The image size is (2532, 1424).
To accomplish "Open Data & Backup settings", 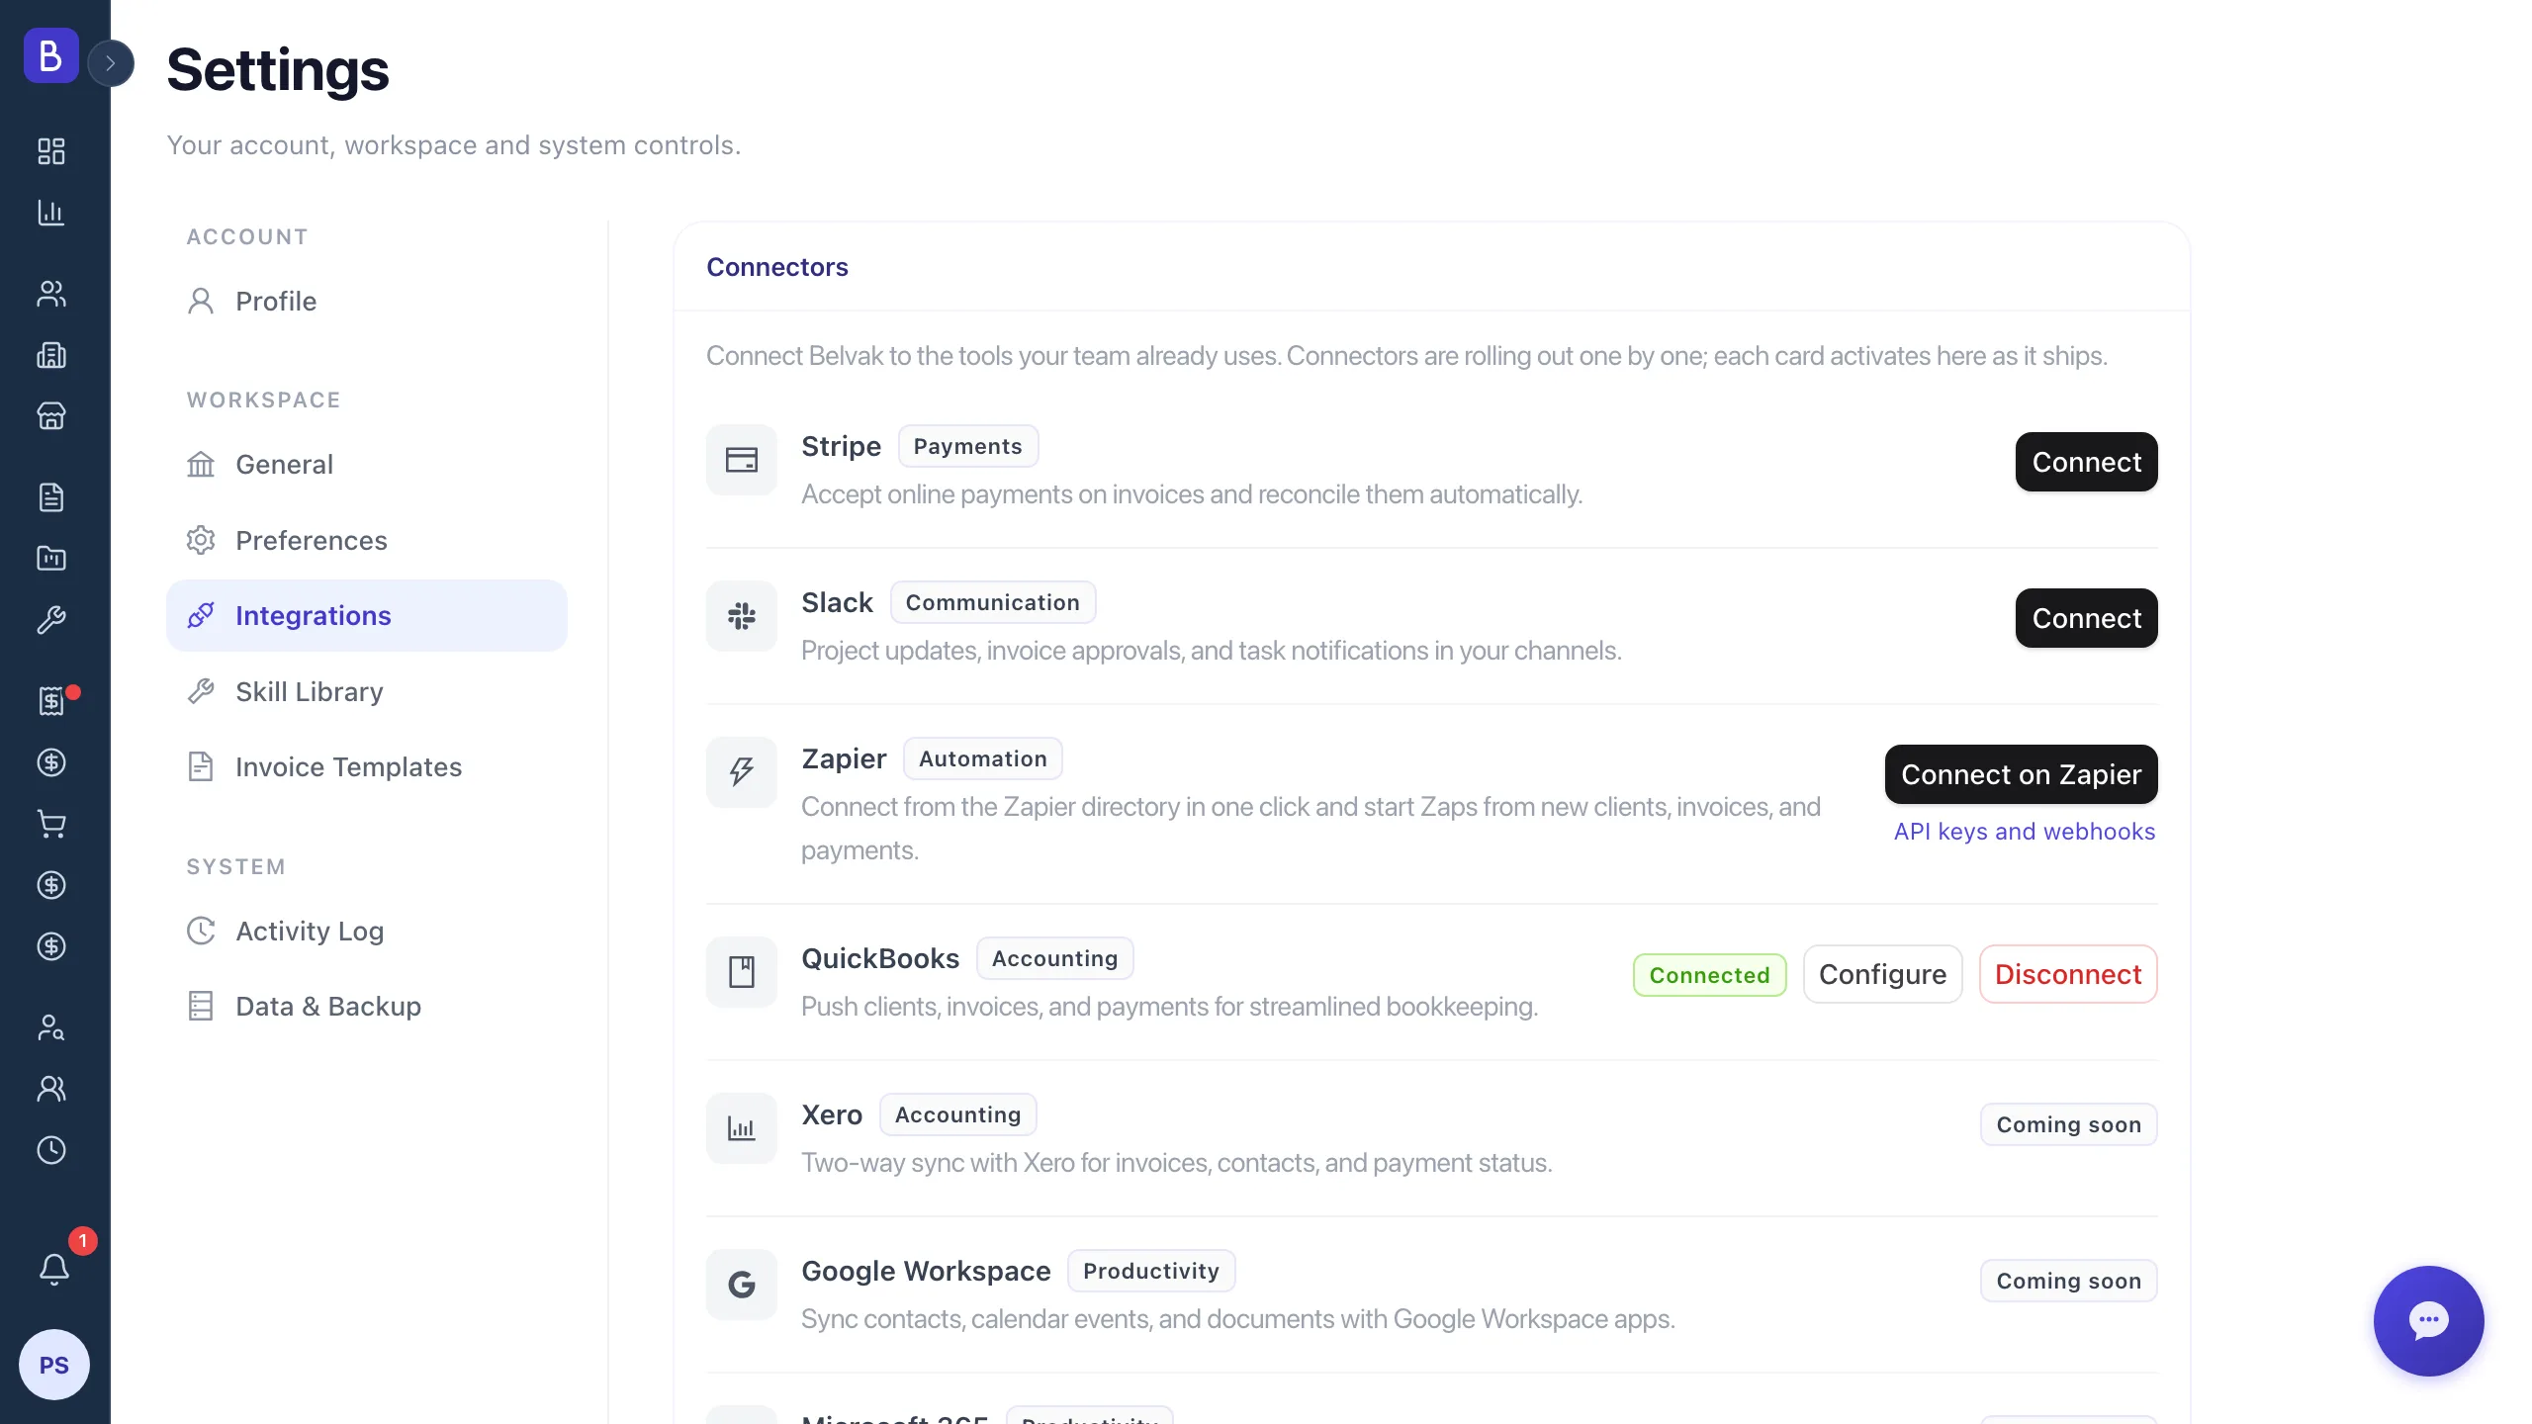I will point(367,1007).
